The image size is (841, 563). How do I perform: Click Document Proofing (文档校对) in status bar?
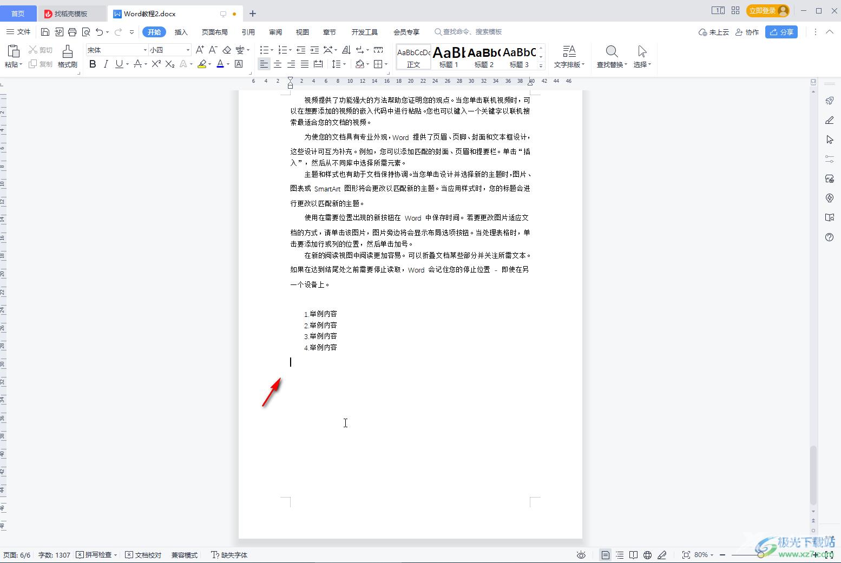(143, 555)
